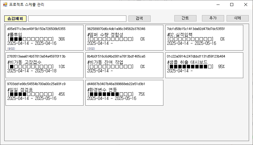Image resolution: width=253 pixels, height=145 pixels.
Task: Select the #비가동 고장접수 title
Action: pyautogui.click(x=24, y=62)
